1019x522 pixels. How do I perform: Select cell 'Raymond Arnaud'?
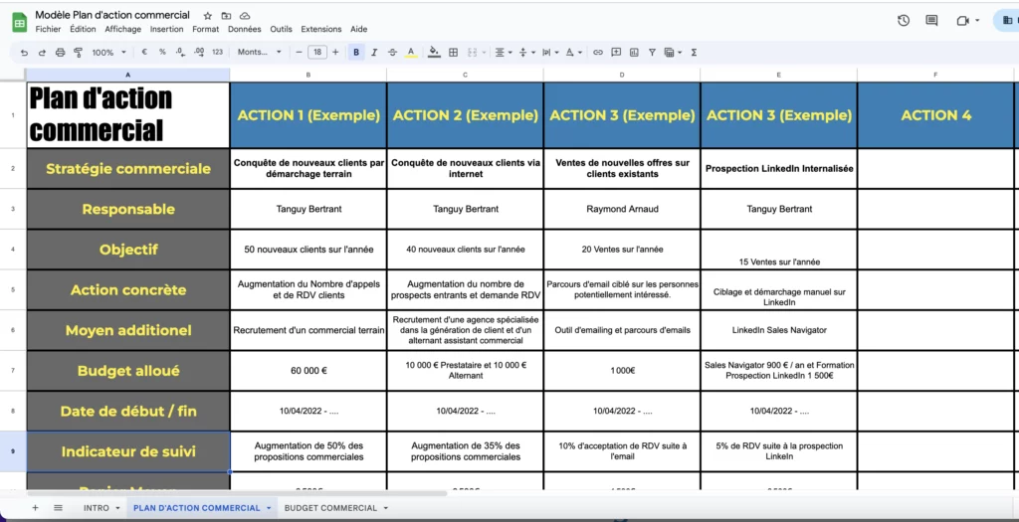coord(622,209)
